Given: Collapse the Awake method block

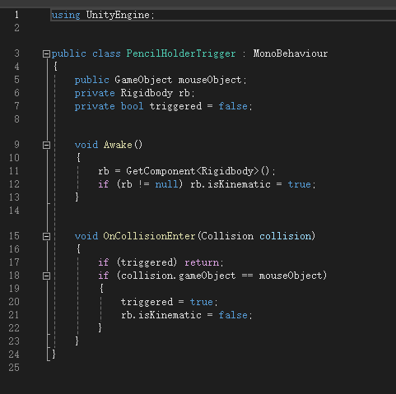Looking at the screenshot, I should [46, 145].
